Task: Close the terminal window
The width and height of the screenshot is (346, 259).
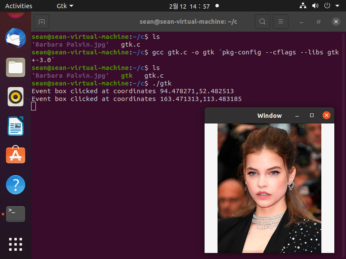Action: pos(336,22)
